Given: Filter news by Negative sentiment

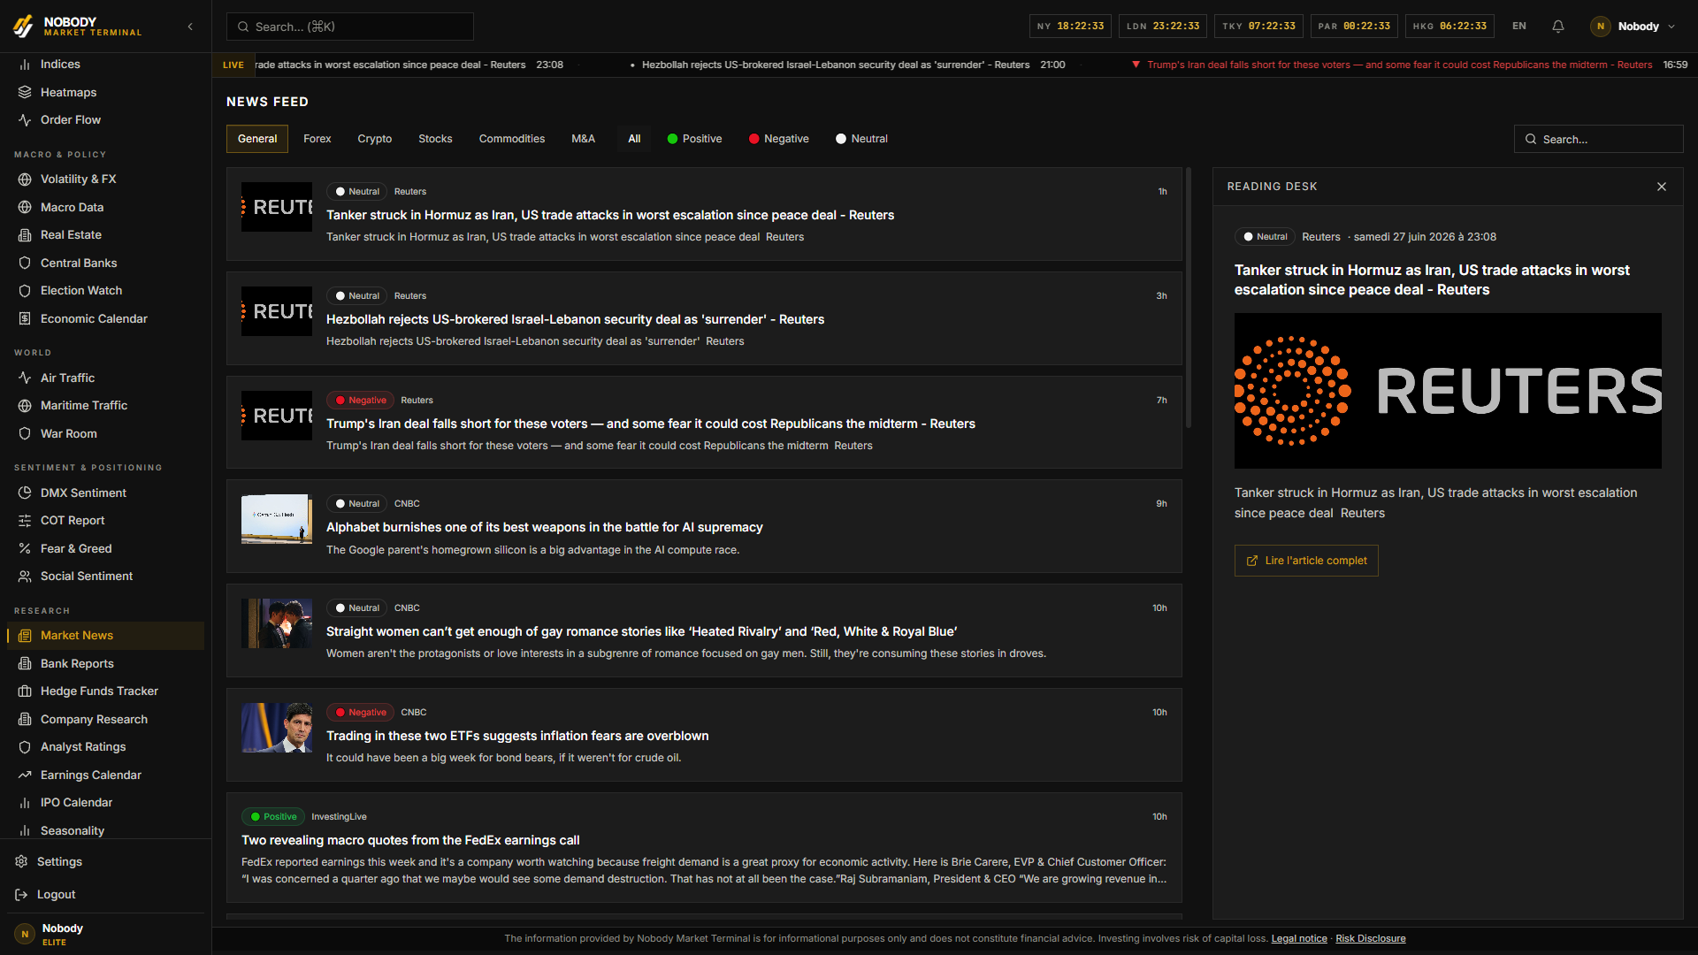Looking at the screenshot, I should point(778,139).
